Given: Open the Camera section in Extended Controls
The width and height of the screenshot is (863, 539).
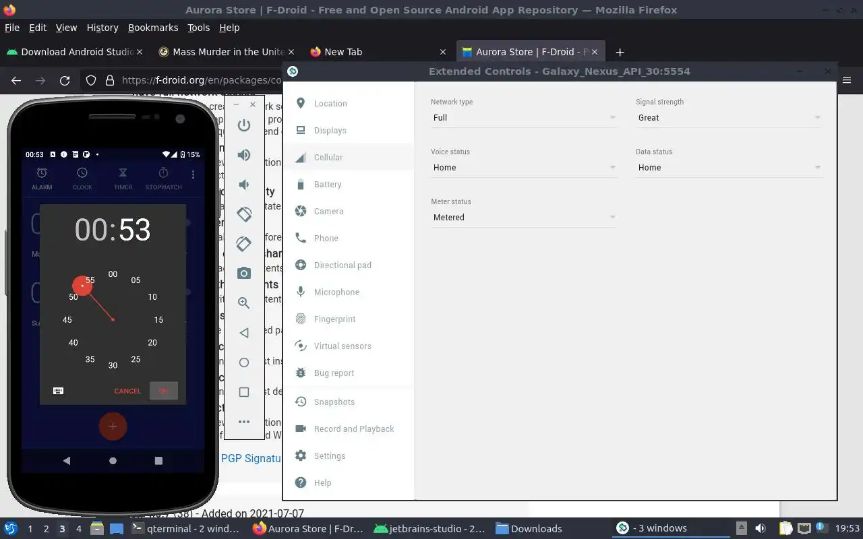Looking at the screenshot, I should pos(349,212).
